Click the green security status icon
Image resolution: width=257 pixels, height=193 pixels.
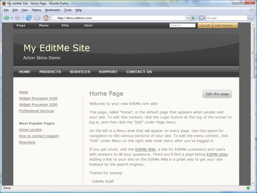248,188
